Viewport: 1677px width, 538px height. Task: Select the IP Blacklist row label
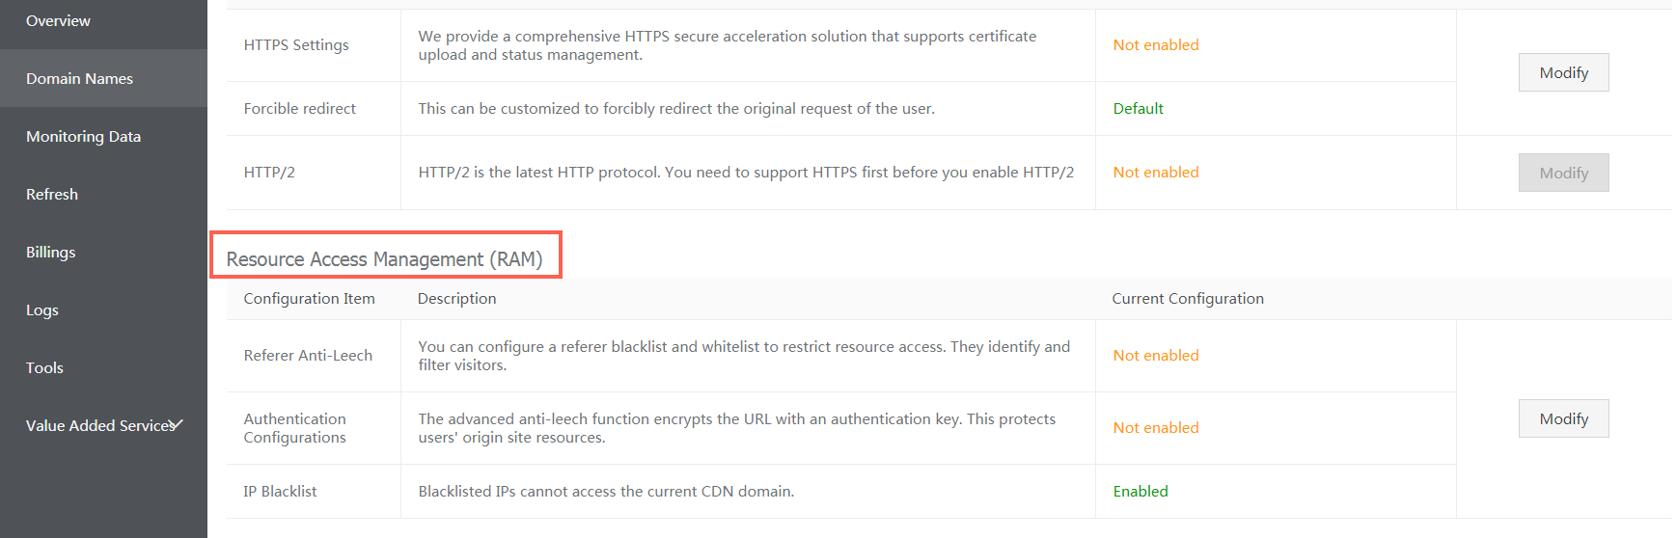pyautogui.click(x=280, y=492)
